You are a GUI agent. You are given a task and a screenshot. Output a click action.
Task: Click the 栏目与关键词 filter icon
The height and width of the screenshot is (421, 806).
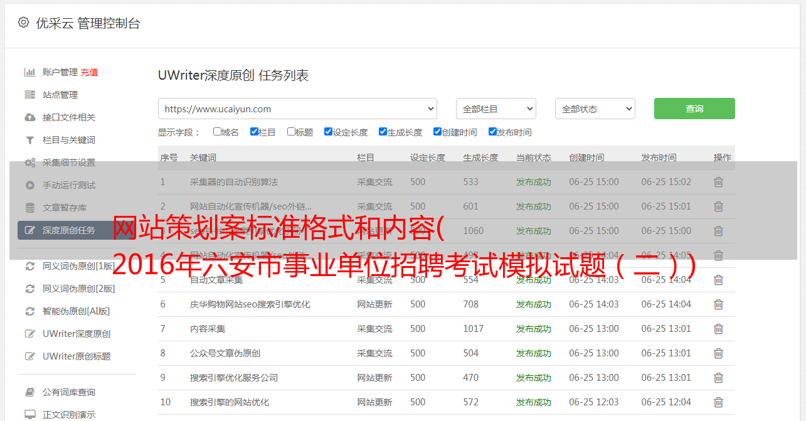tap(29, 140)
